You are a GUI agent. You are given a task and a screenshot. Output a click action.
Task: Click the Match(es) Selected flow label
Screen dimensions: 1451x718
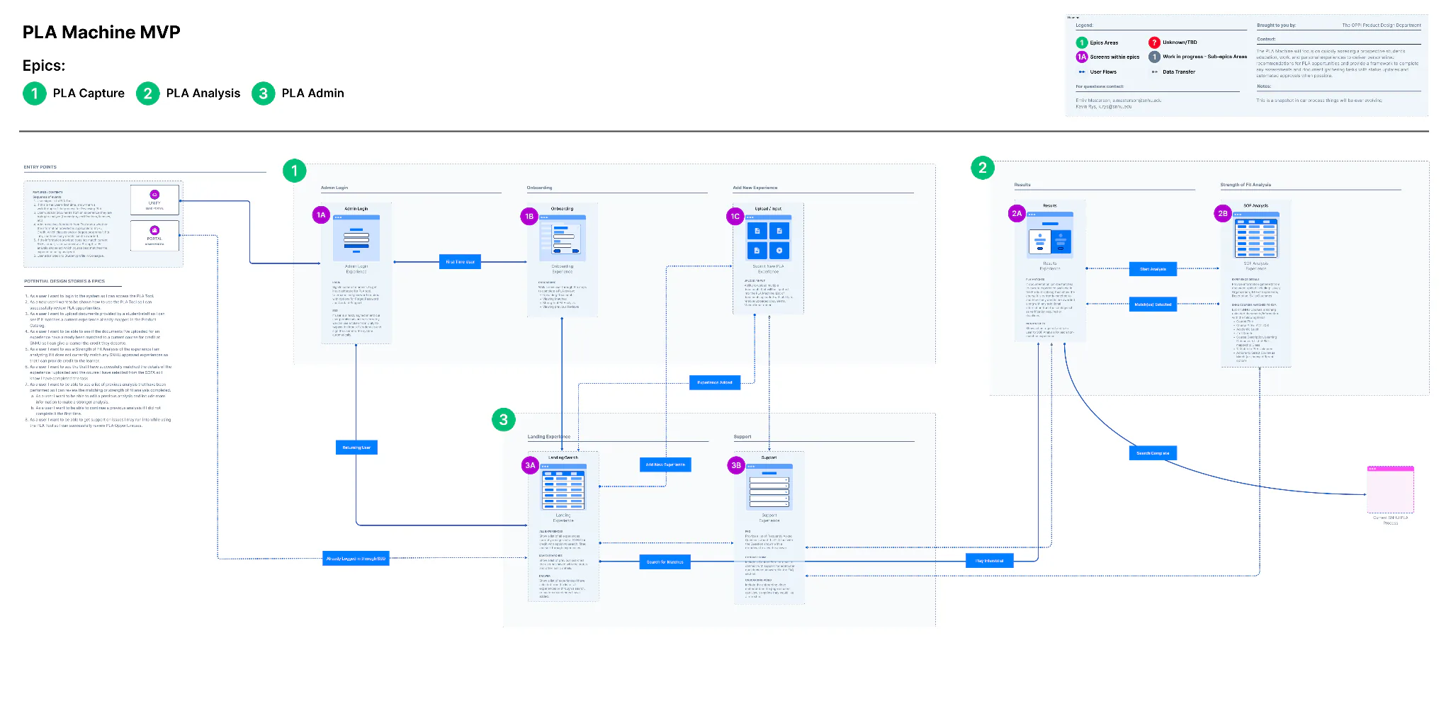[x=1153, y=304]
